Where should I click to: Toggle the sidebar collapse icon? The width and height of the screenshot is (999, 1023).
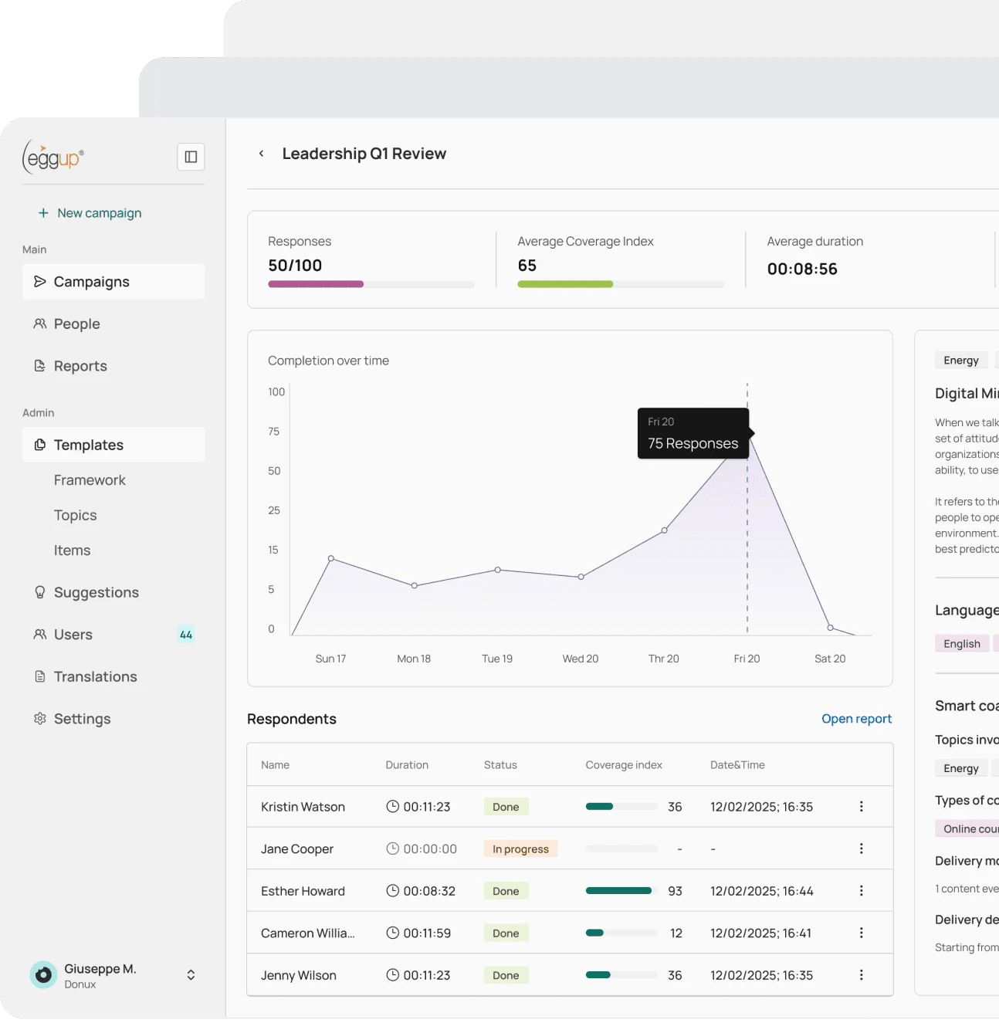click(x=191, y=157)
